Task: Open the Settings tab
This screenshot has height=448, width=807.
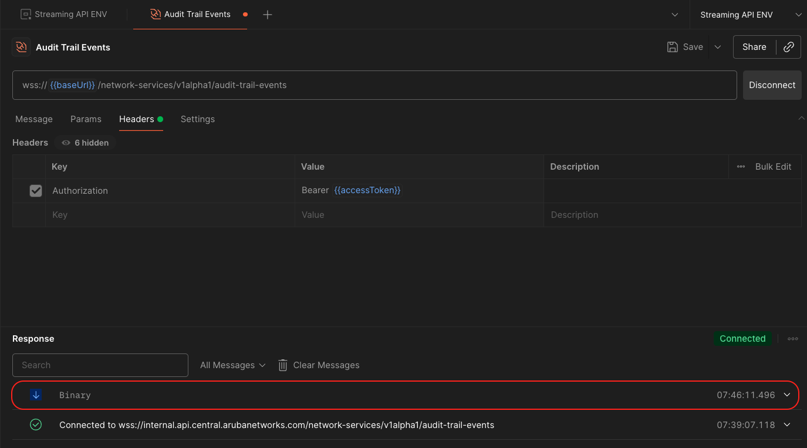Action: 198,119
